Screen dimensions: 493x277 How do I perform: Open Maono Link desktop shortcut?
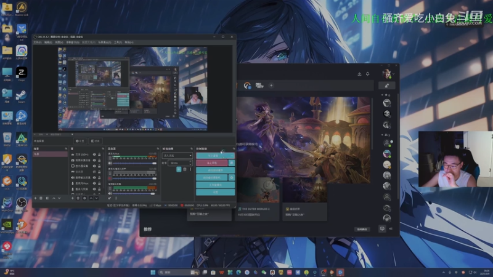click(22, 8)
